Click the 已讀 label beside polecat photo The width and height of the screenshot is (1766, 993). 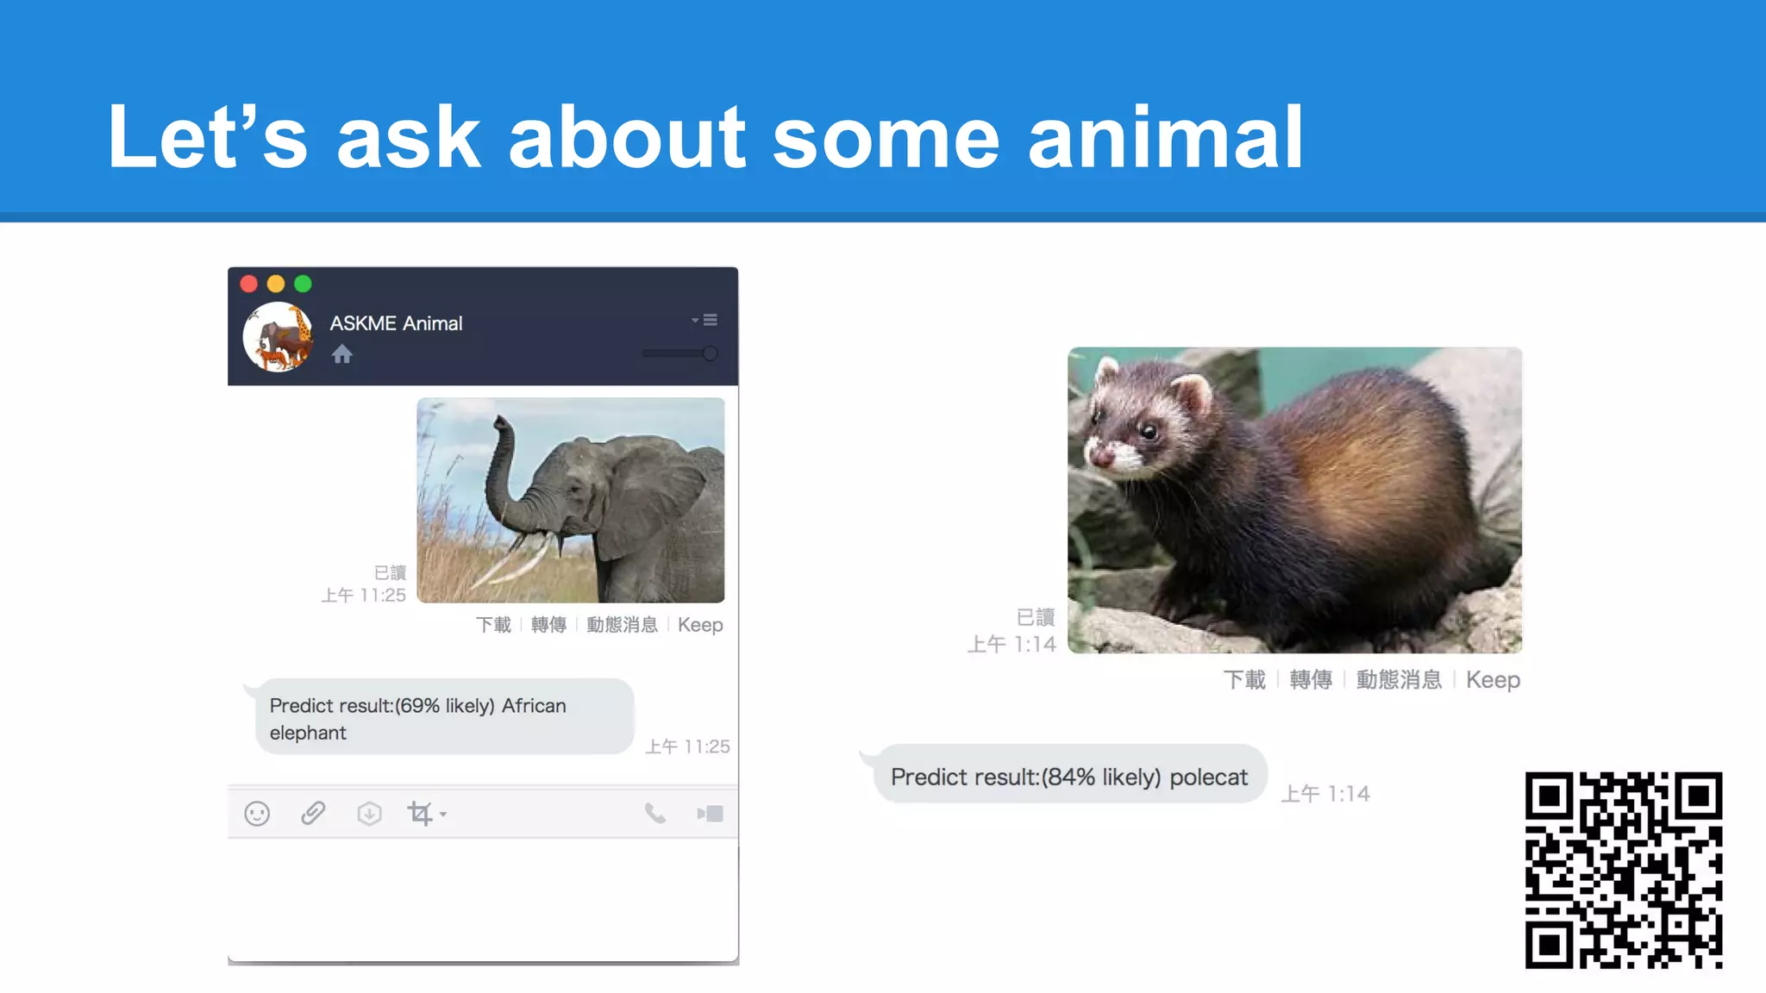click(1036, 617)
